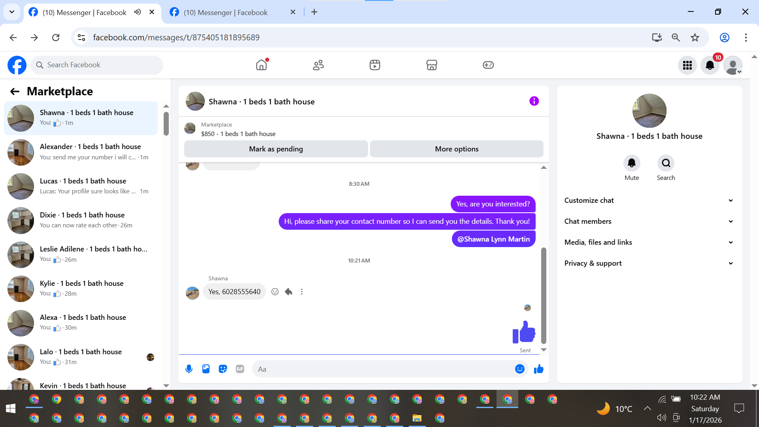React to Shawna's message with emoji
Image resolution: width=759 pixels, height=427 pixels.
[x=275, y=292]
